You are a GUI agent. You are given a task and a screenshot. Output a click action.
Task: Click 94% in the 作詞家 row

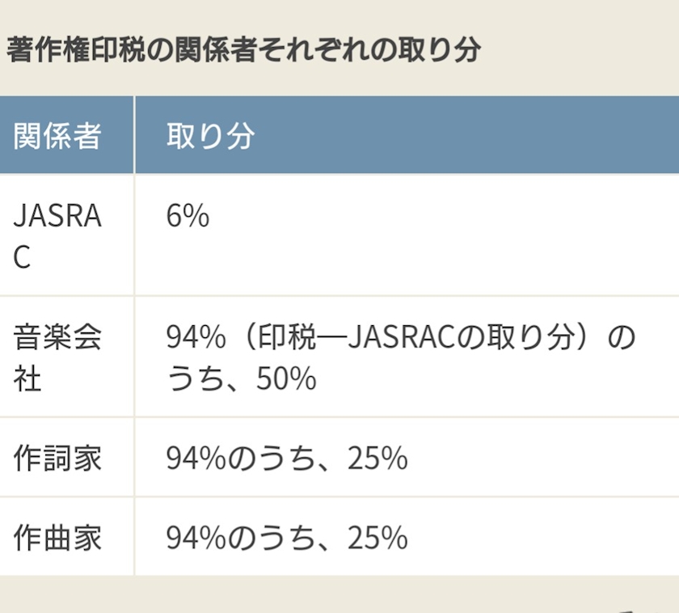[x=196, y=458]
